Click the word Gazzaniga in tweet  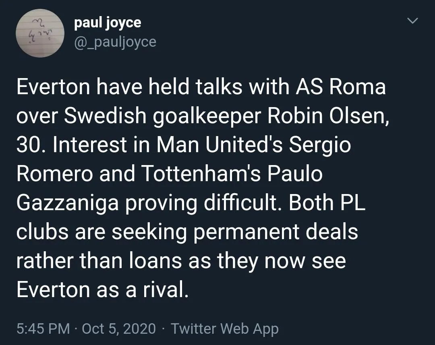(67, 204)
